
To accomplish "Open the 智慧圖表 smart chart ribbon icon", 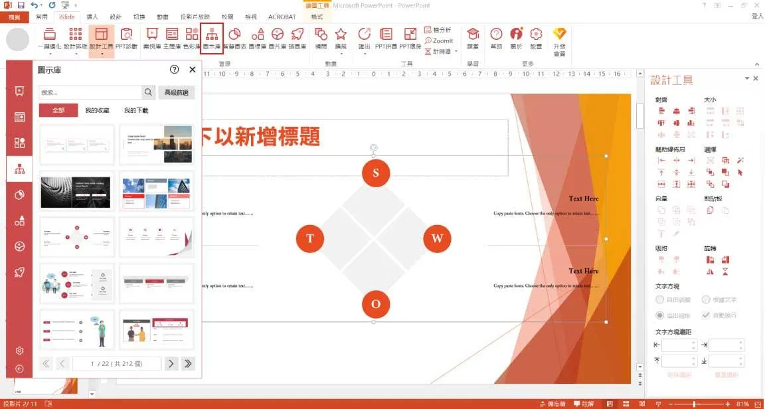I will click(234, 39).
